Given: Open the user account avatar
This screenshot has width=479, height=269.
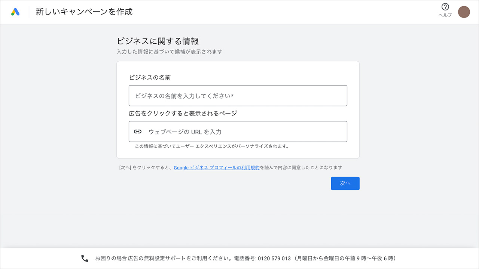Looking at the screenshot, I should (464, 12).
